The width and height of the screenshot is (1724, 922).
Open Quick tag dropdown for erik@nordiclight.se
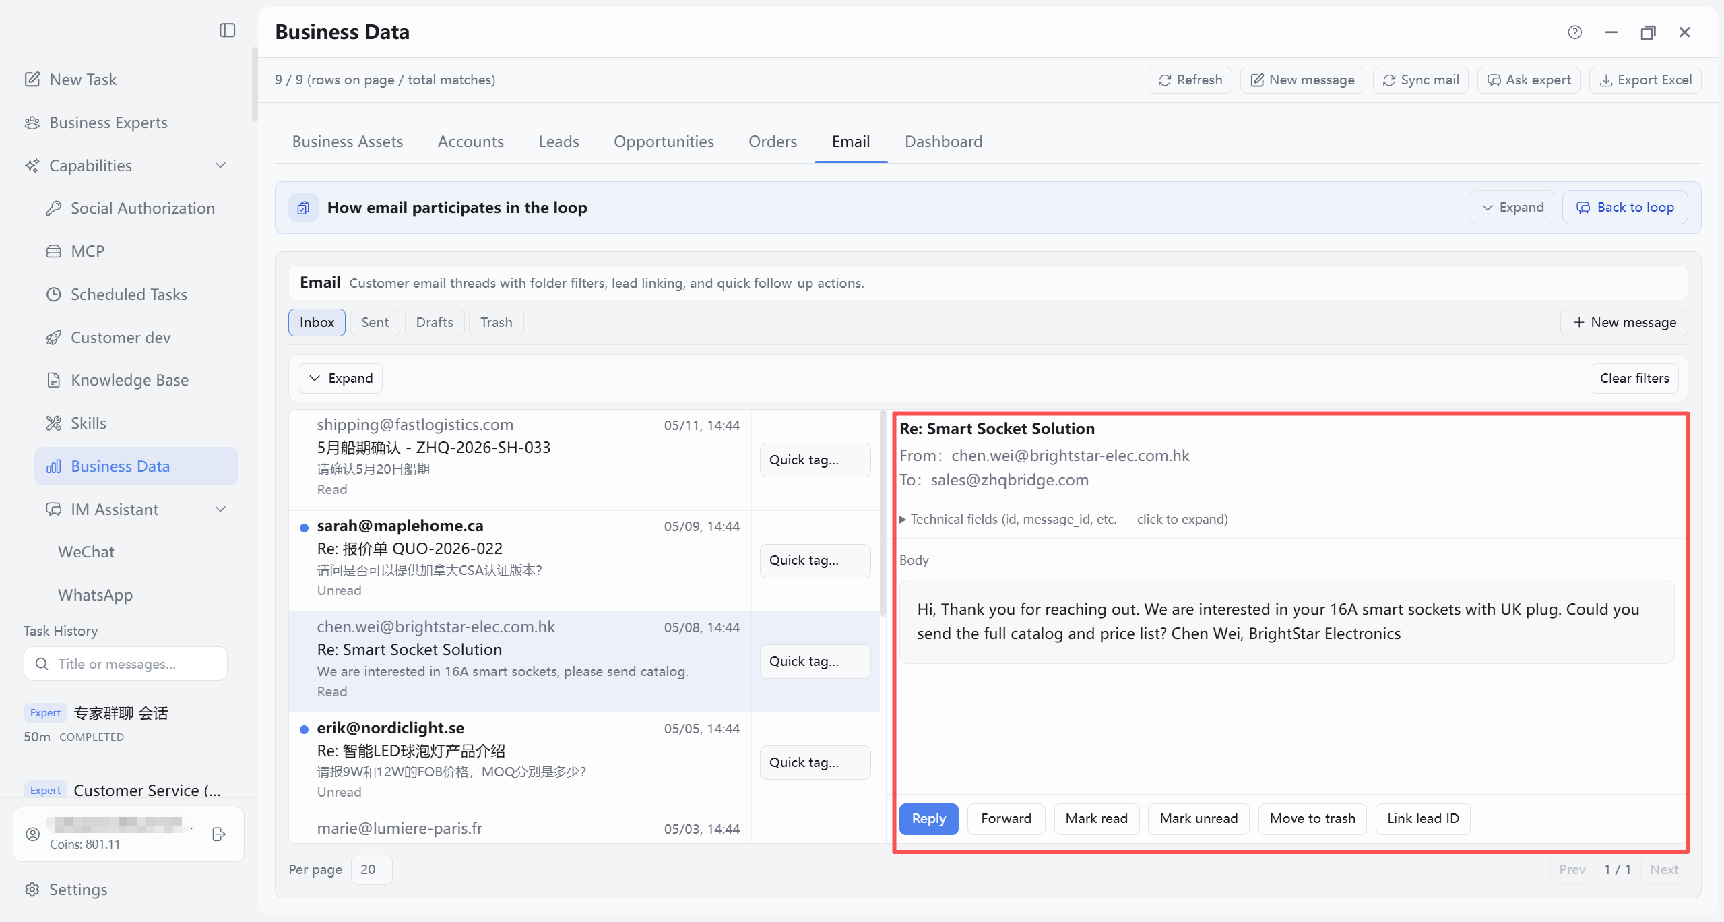815,763
